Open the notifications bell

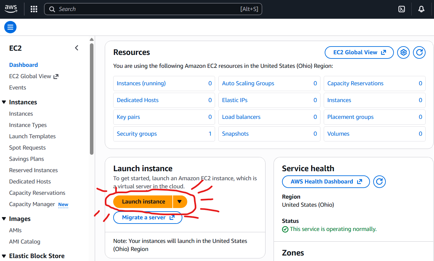(421, 9)
